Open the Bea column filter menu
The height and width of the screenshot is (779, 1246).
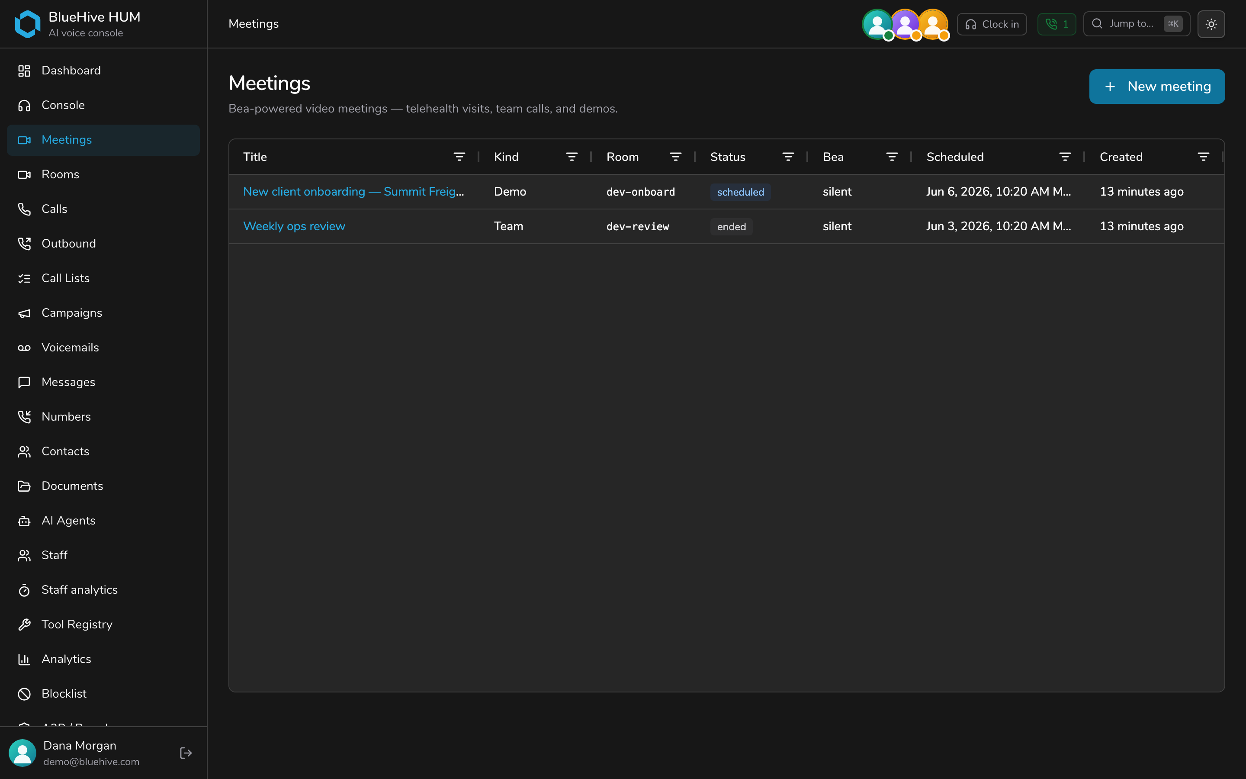coord(892,157)
